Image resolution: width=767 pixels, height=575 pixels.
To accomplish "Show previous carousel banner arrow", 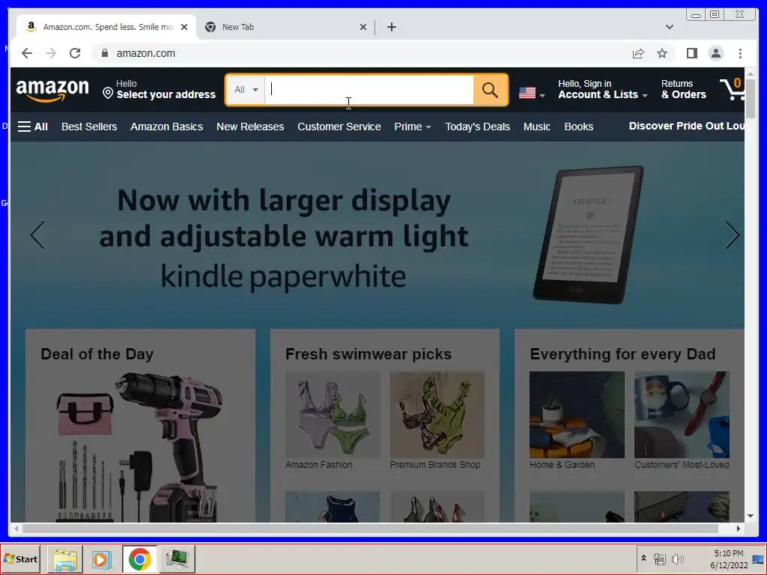I will [37, 235].
